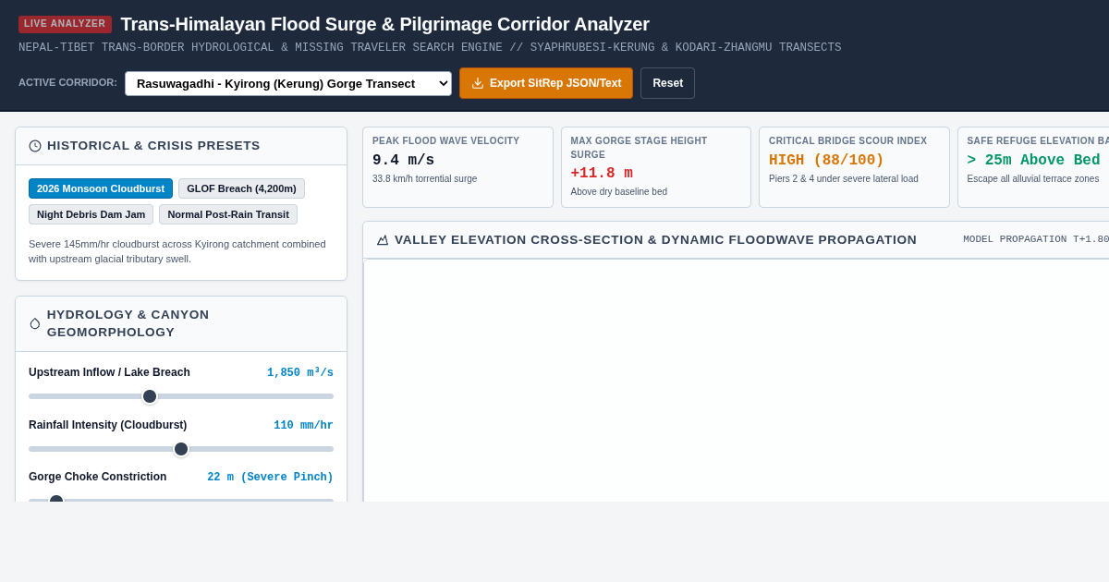Click the 'Escape all alluvial terrace zones' caption
The width and height of the screenshot is (1109, 582).
[x=1033, y=179]
